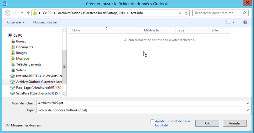Enable 'Ajouter un mot de passe facultatif' checkbox
The image size is (254, 133).
tap(152, 121)
